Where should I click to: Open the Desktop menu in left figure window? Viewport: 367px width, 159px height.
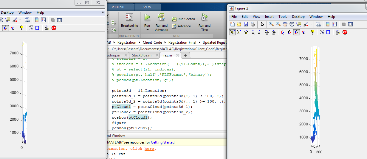pyautogui.click(x=7, y=12)
